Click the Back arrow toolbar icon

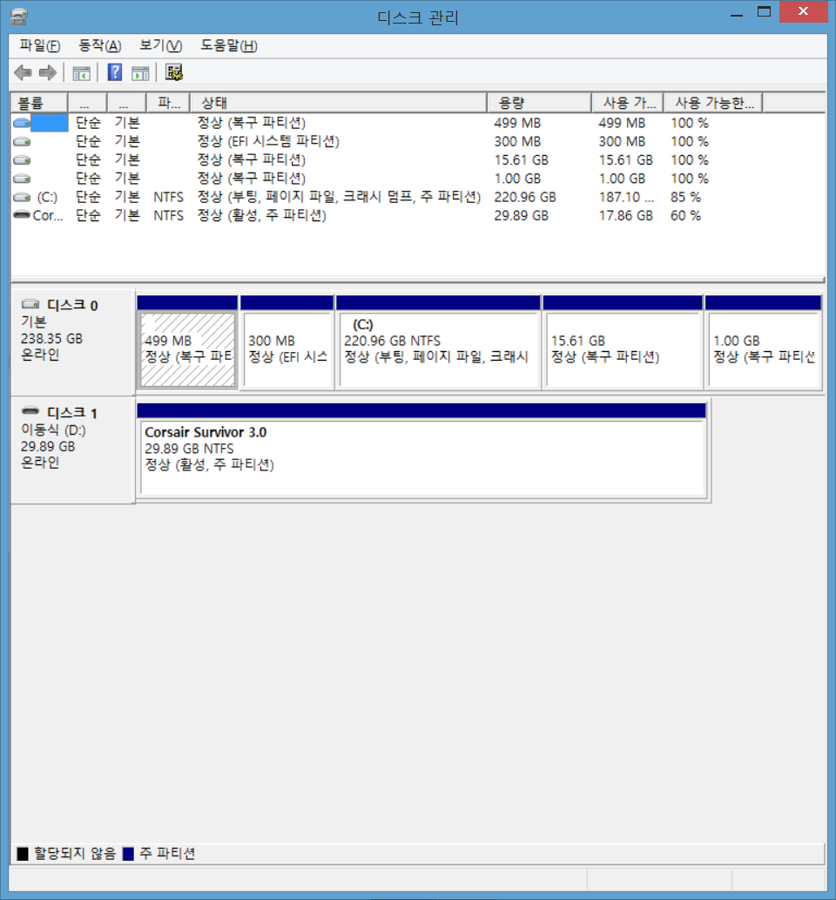coord(23,73)
